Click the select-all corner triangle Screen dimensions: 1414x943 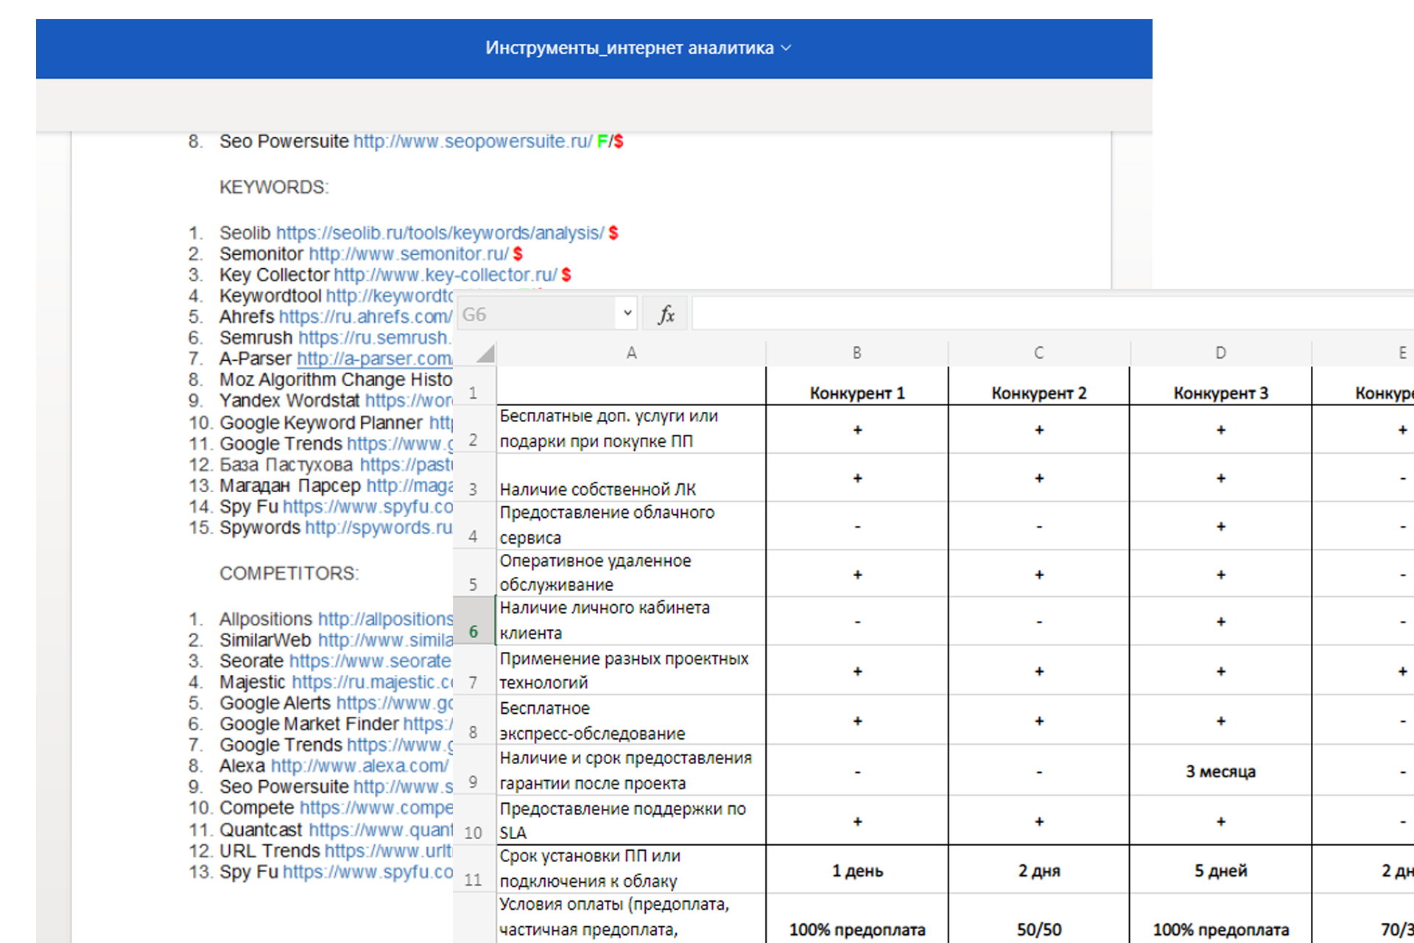[485, 354]
